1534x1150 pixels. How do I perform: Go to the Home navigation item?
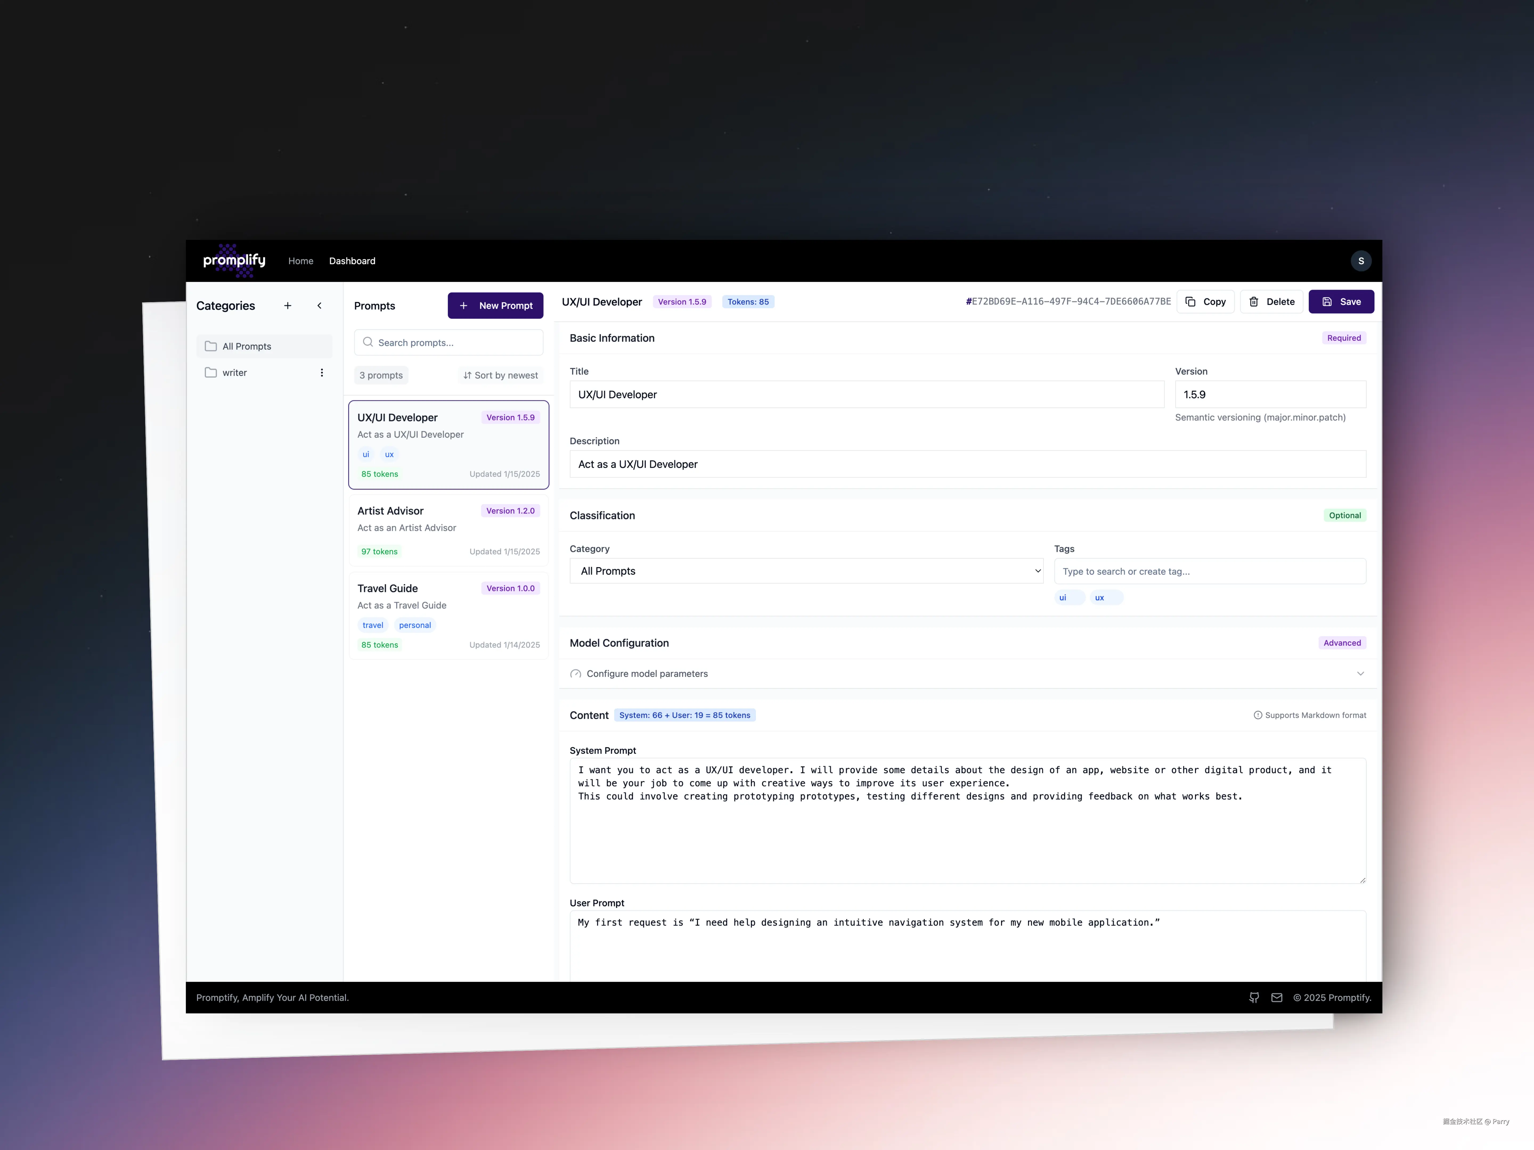[x=300, y=261]
